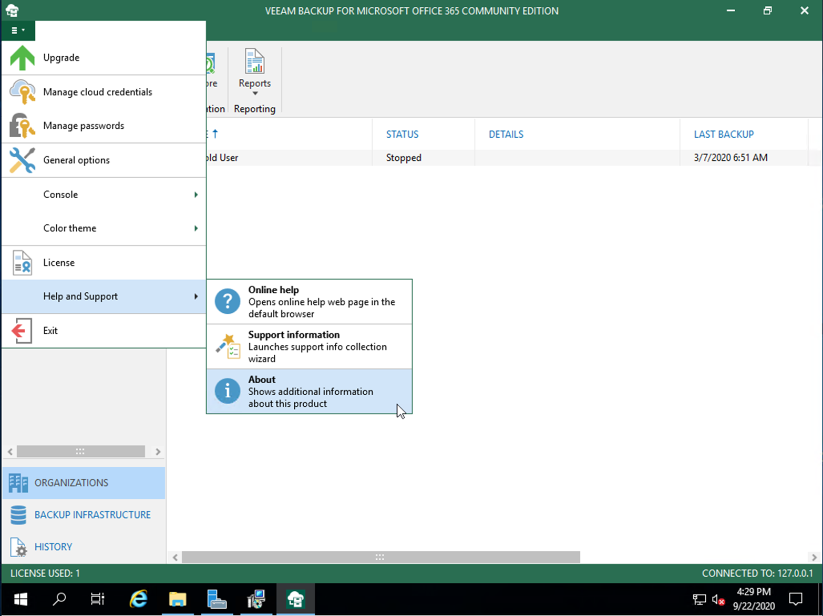This screenshot has height=616, width=823.
Task: Click left arrow of navigation pane scrollbar
Action: 10,451
